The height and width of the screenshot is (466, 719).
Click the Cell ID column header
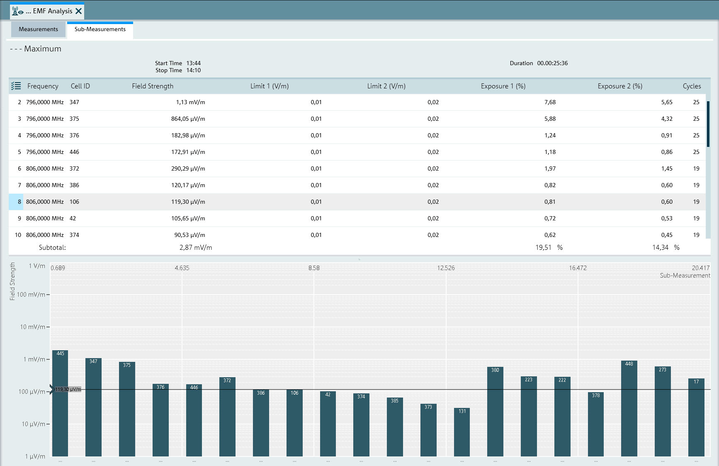(x=80, y=86)
